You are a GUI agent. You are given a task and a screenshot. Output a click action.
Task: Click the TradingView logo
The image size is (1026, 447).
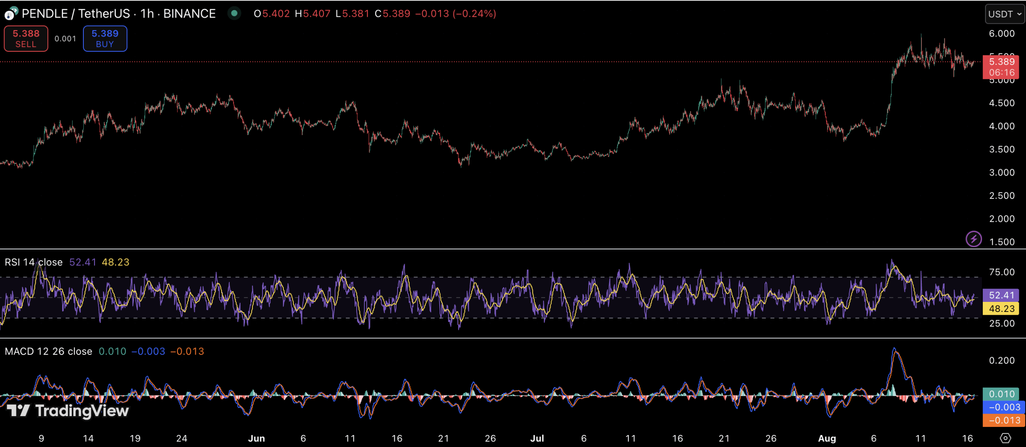tap(68, 411)
